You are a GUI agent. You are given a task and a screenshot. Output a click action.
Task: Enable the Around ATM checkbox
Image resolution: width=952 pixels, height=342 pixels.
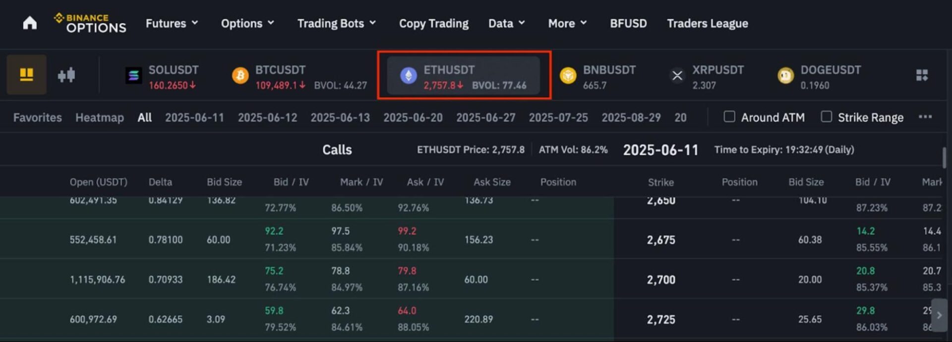pos(729,117)
